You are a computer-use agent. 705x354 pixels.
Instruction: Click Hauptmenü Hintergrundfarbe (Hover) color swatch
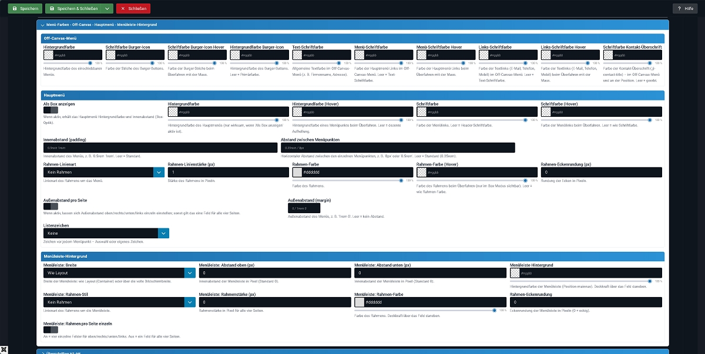coord(297,112)
